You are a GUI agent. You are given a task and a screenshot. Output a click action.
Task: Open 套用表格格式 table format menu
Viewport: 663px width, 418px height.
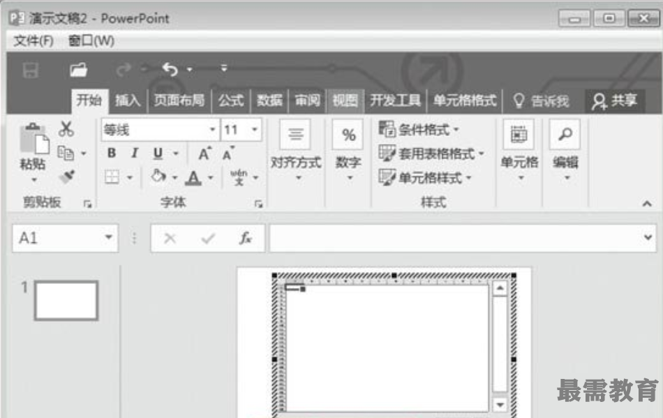(431, 154)
